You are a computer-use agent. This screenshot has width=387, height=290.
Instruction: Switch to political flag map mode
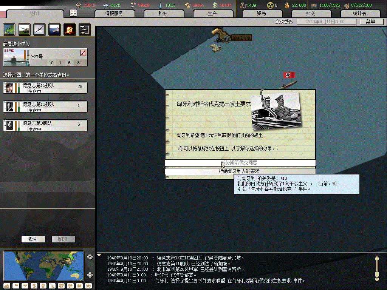(x=16, y=286)
